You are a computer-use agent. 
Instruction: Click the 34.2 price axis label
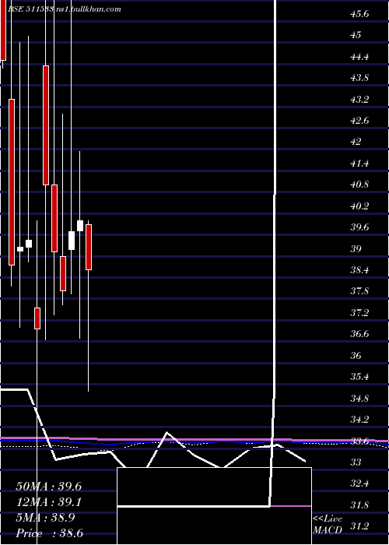pyautogui.click(x=359, y=420)
